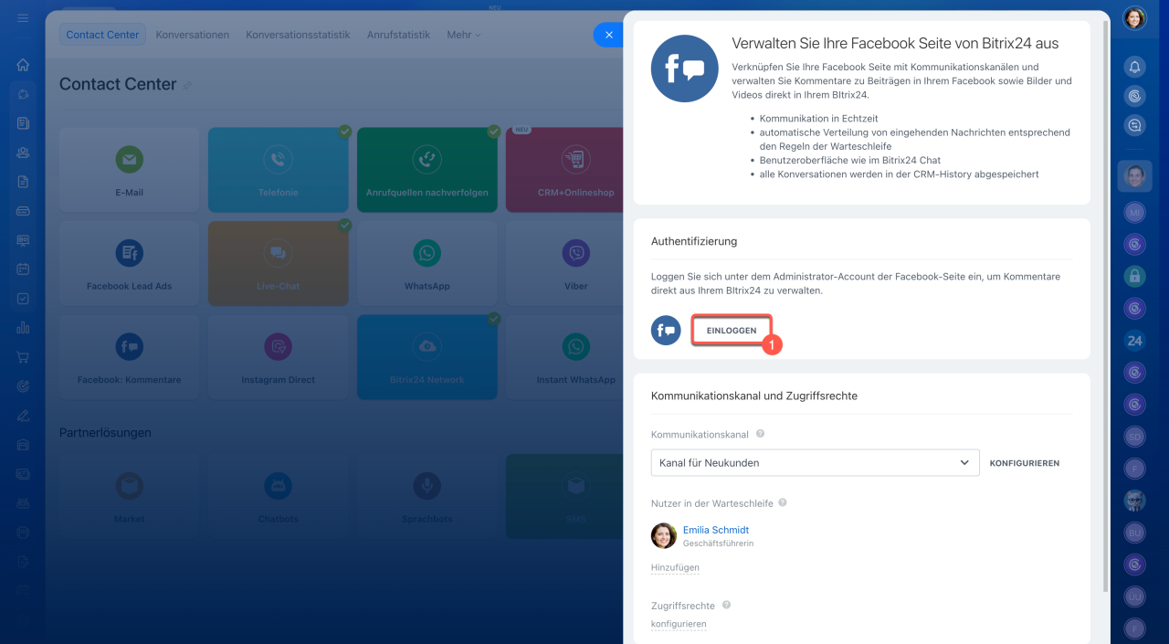Click help icon beside Kommunikationskanal label
1169x644 pixels.
(x=761, y=435)
